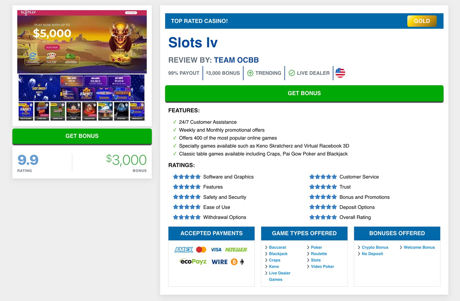Open the Slots game type link
460x301 pixels.
[316, 260]
